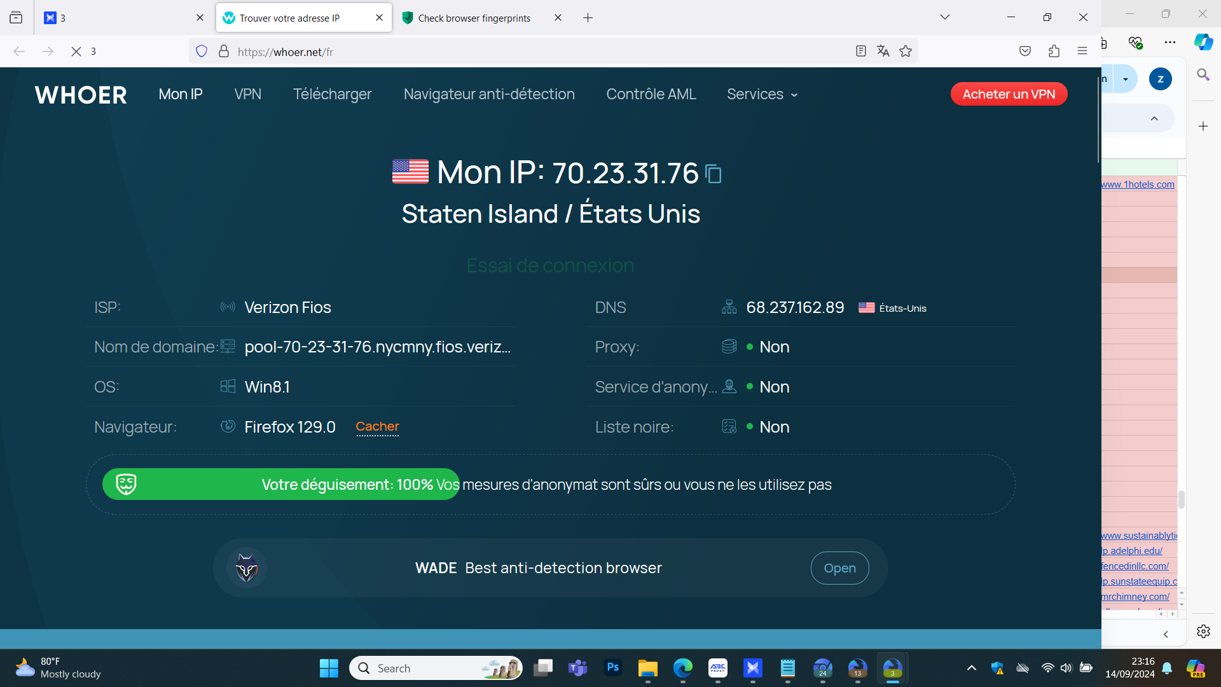The width and height of the screenshot is (1221, 687).
Task: Open Photoshop from the taskbar
Action: (x=612, y=668)
